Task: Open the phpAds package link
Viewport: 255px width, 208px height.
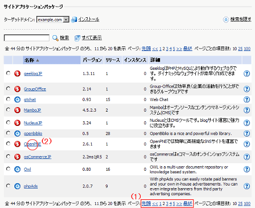Action: [31, 186]
